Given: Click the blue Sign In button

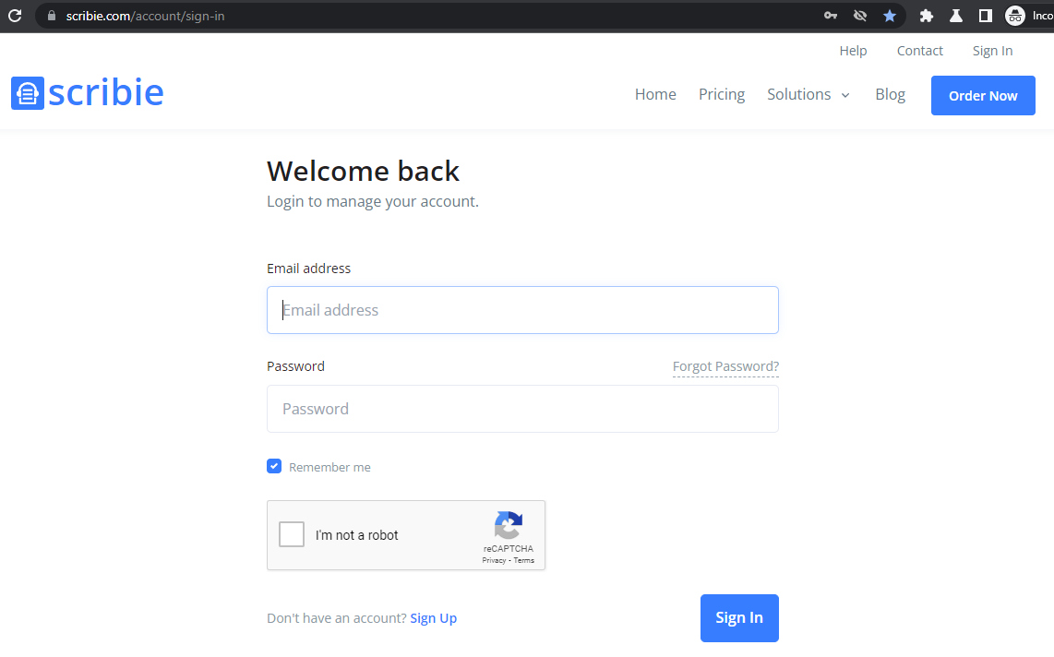Looking at the screenshot, I should pos(739,618).
